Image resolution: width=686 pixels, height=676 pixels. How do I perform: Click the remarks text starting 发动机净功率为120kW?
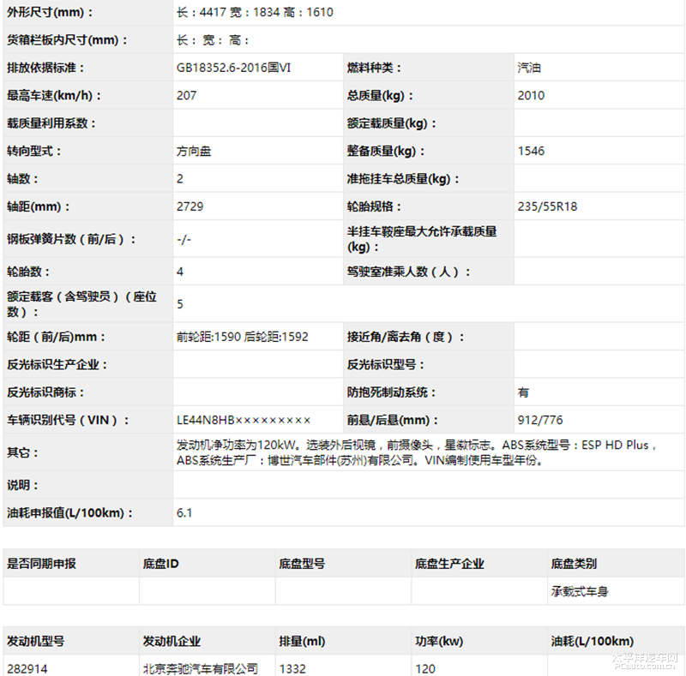click(x=416, y=452)
